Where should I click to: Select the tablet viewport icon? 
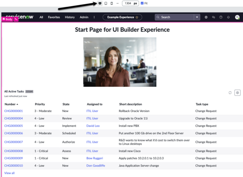(x=106, y=3)
